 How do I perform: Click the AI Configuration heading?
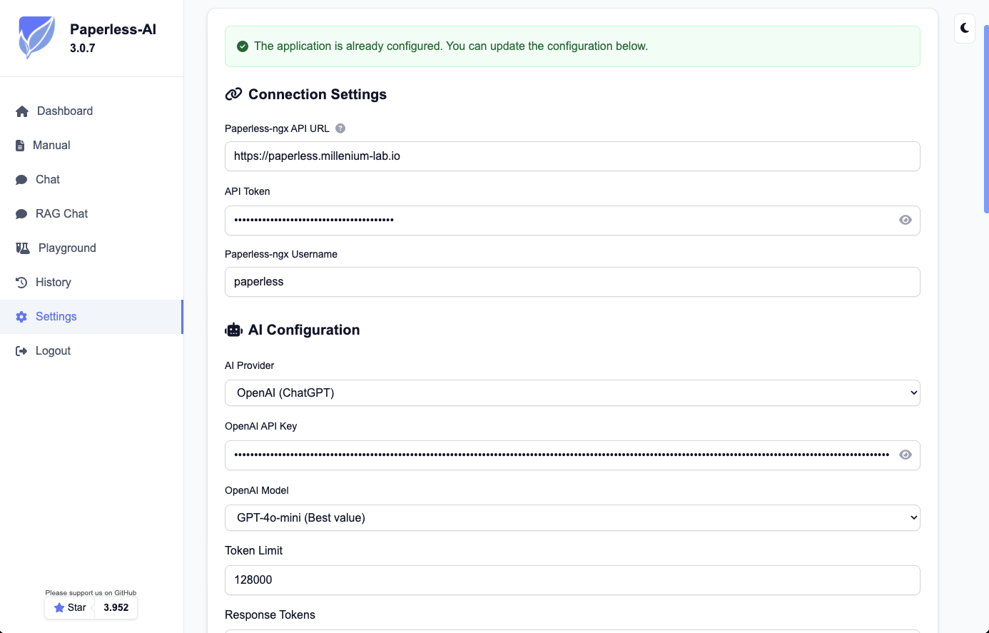coord(304,330)
